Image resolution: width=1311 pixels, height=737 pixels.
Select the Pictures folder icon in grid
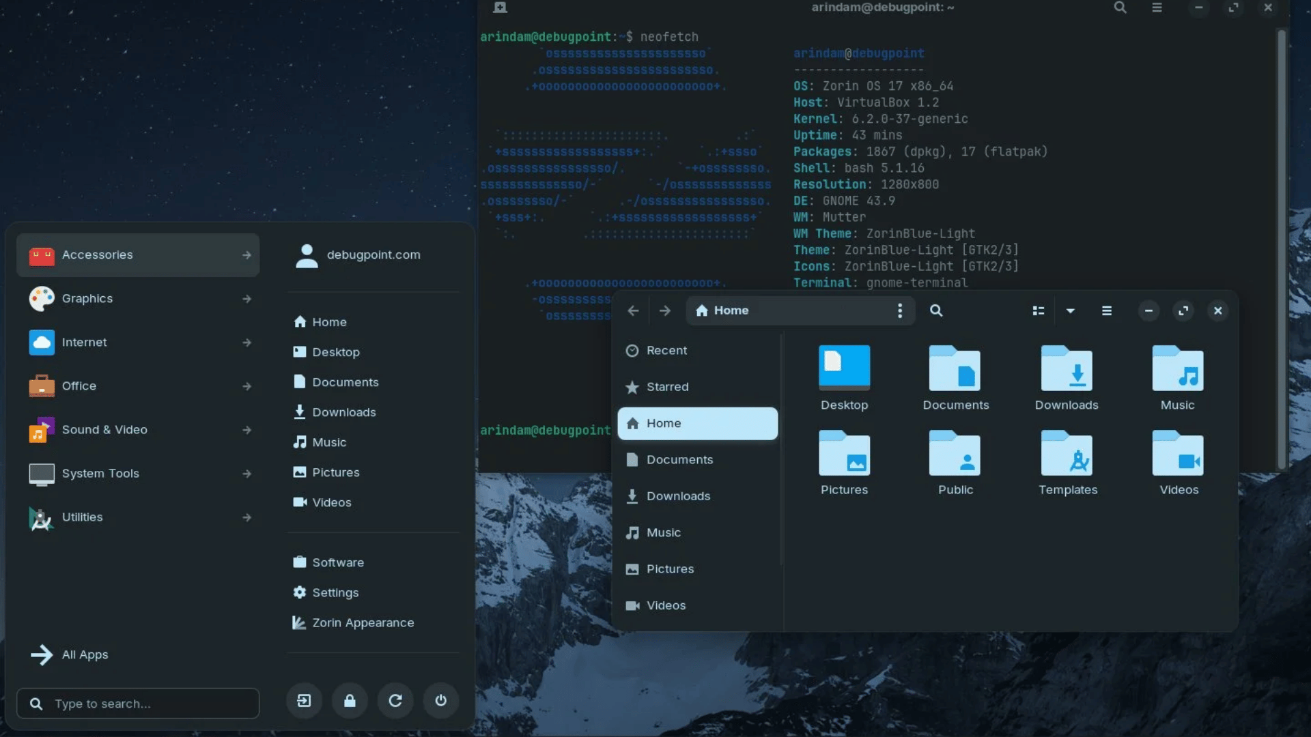tap(845, 452)
